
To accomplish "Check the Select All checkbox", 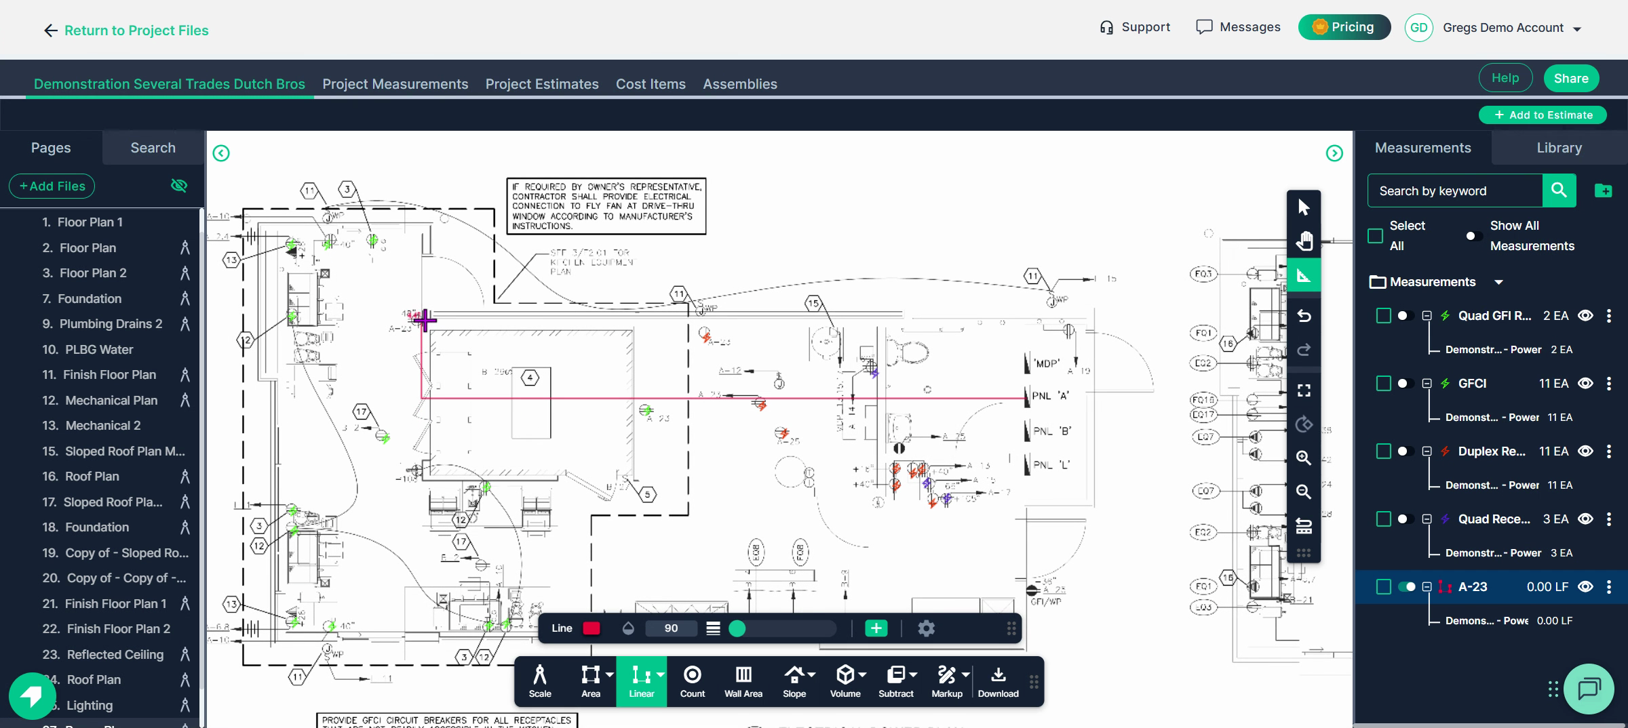I will tap(1375, 236).
